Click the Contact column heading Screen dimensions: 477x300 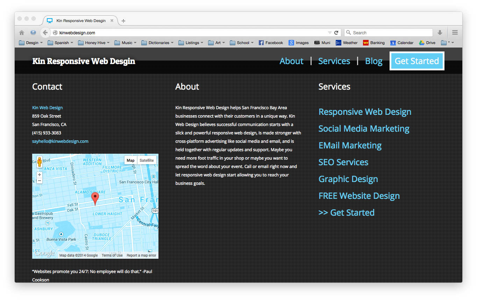[47, 86]
